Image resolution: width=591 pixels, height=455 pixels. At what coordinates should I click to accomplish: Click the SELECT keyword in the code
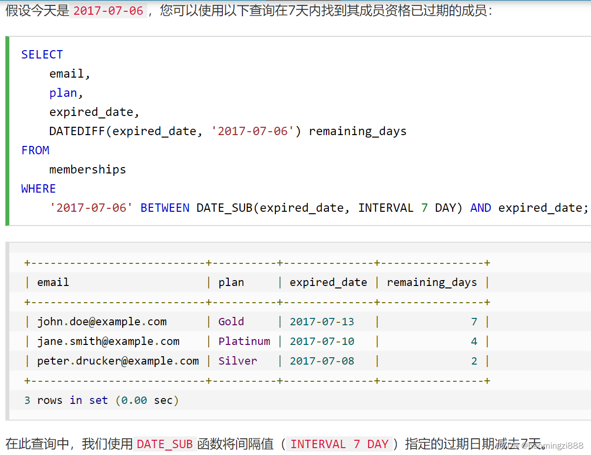click(x=42, y=54)
